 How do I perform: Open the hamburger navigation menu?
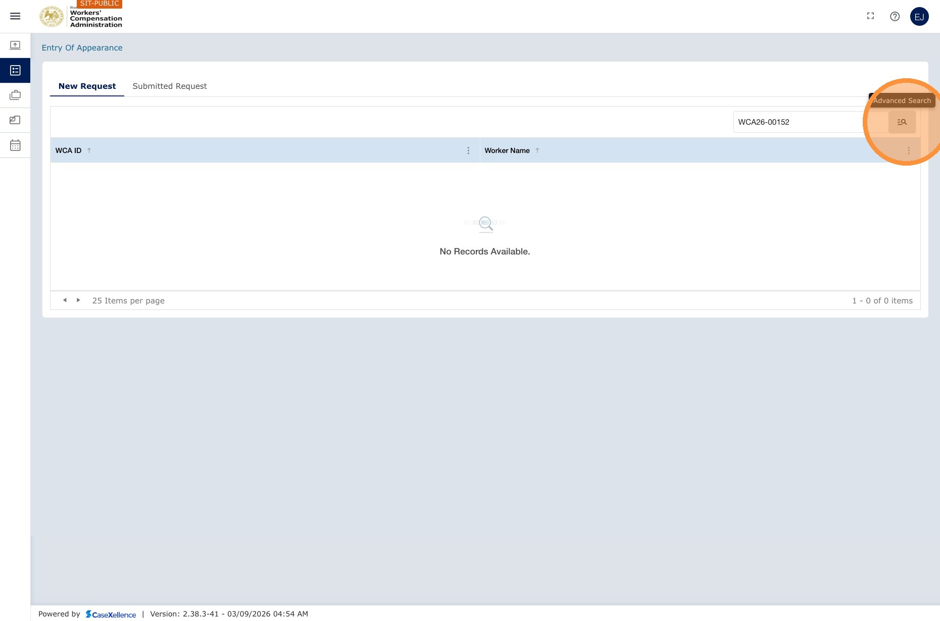coord(15,16)
